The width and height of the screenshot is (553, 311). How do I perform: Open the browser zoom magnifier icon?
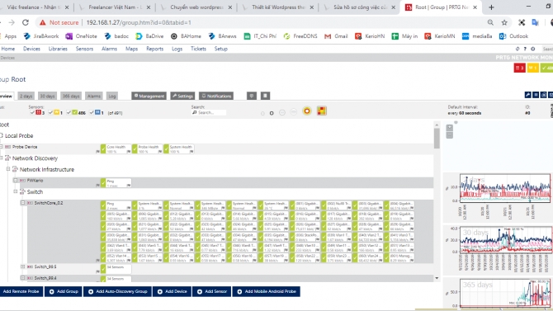coord(490,22)
